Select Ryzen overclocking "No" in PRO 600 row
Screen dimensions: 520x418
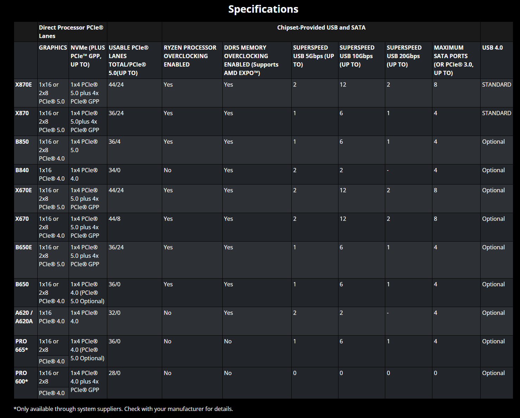[x=168, y=373]
